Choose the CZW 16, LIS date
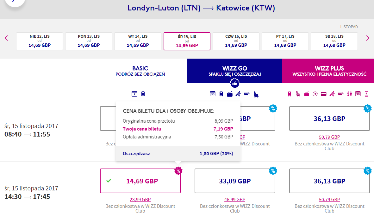374x217 pixels. pos(236,41)
